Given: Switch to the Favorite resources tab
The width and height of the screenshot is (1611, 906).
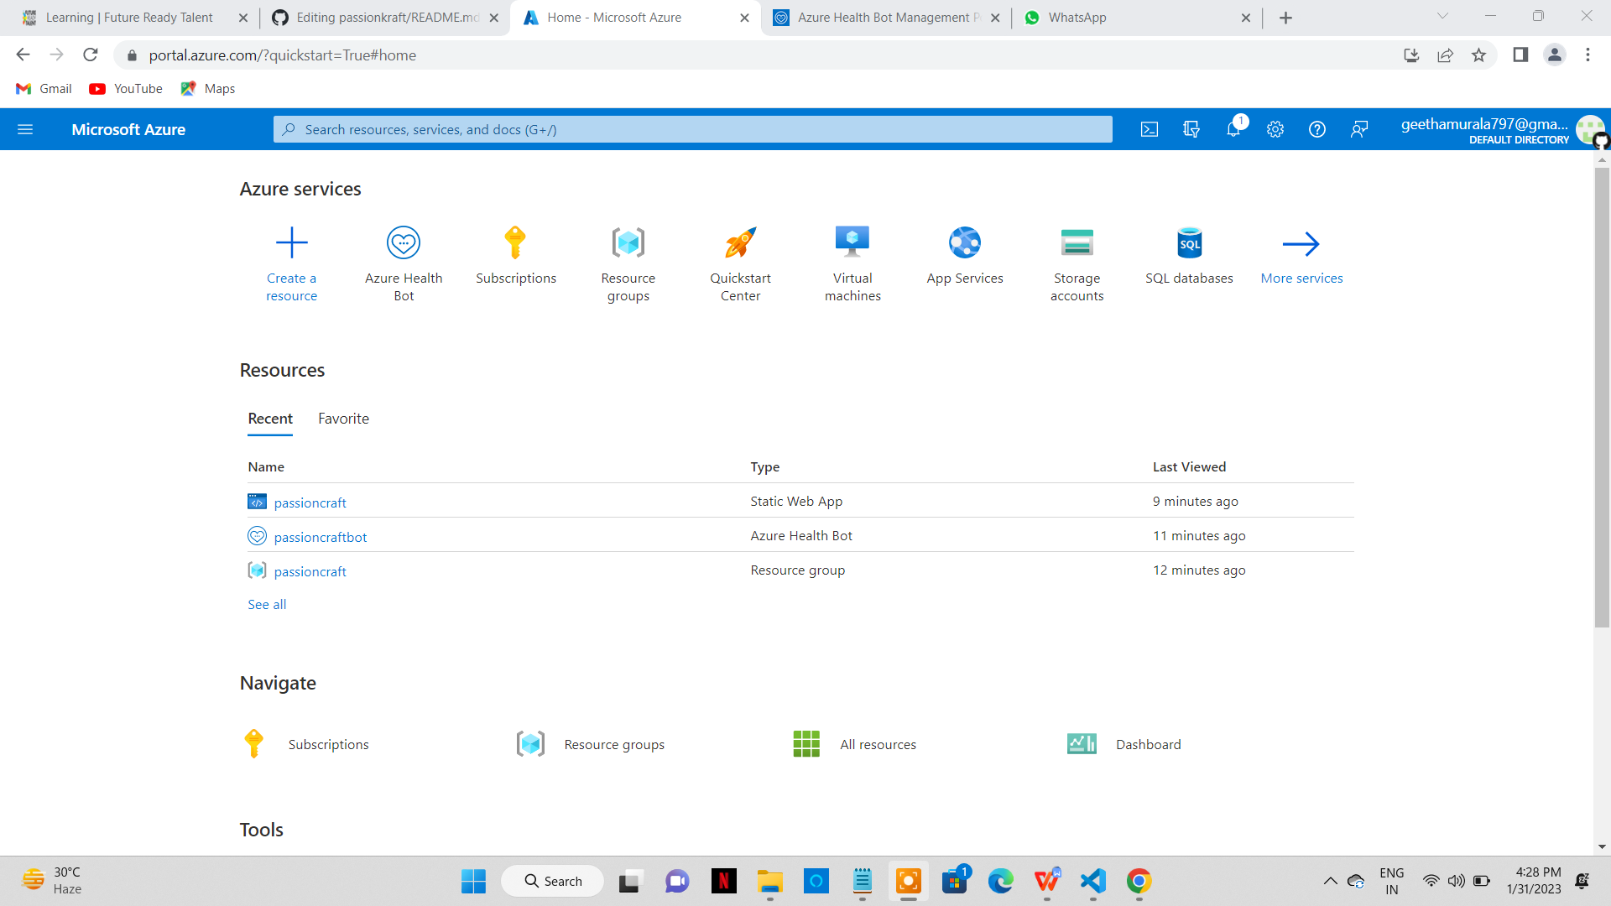Looking at the screenshot, I should pos(343,419).
